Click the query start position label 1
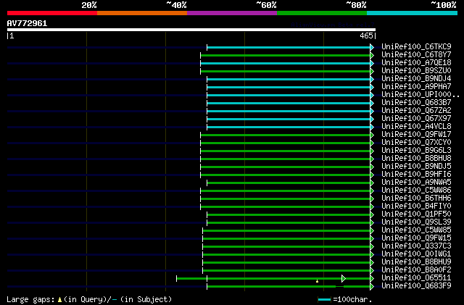 point(11,36)
